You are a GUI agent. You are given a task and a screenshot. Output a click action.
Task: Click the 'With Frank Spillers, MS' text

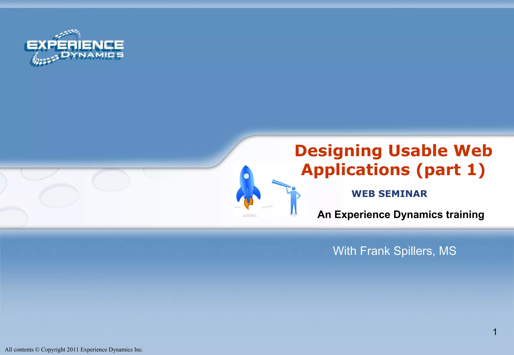pos(394,251)
